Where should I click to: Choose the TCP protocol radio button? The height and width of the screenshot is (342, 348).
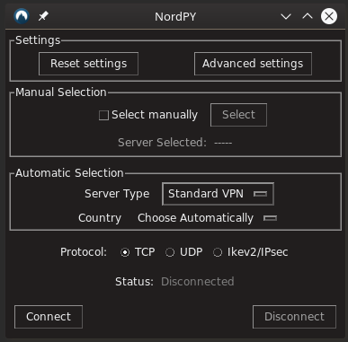point(125,252)
